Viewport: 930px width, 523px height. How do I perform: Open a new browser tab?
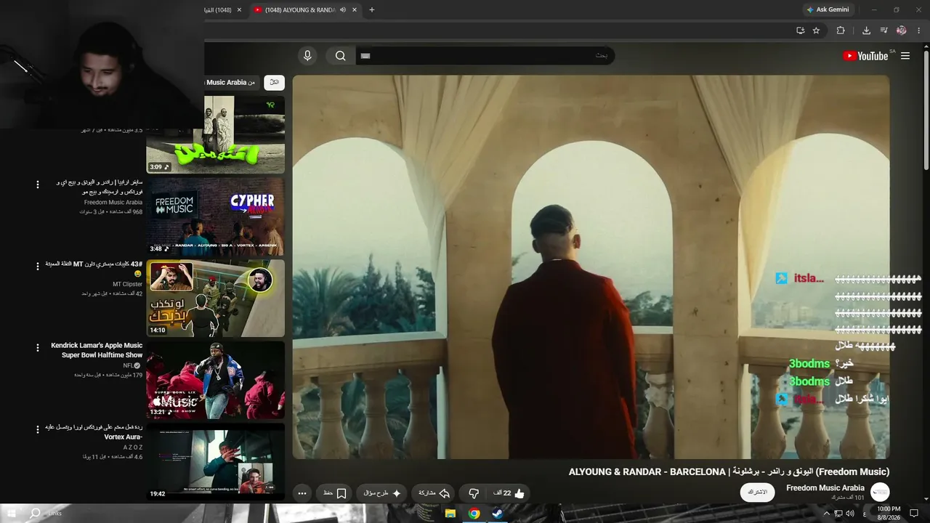(x=372, y=10)
